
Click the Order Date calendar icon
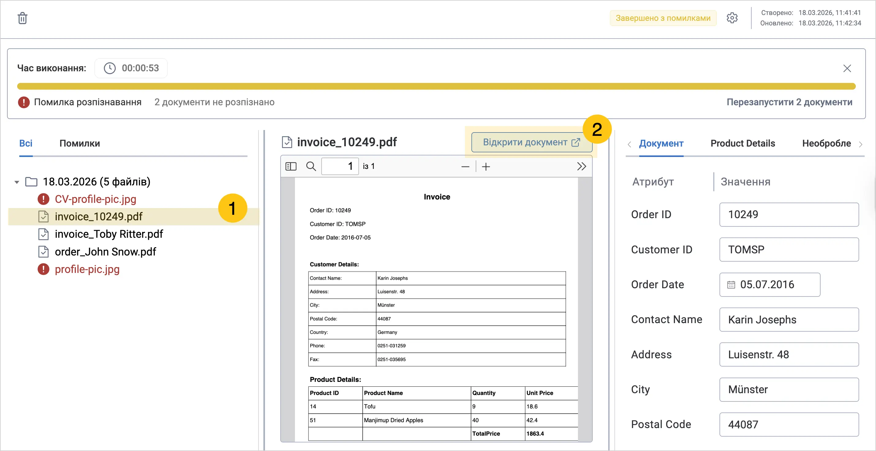(x=731, y=285)
